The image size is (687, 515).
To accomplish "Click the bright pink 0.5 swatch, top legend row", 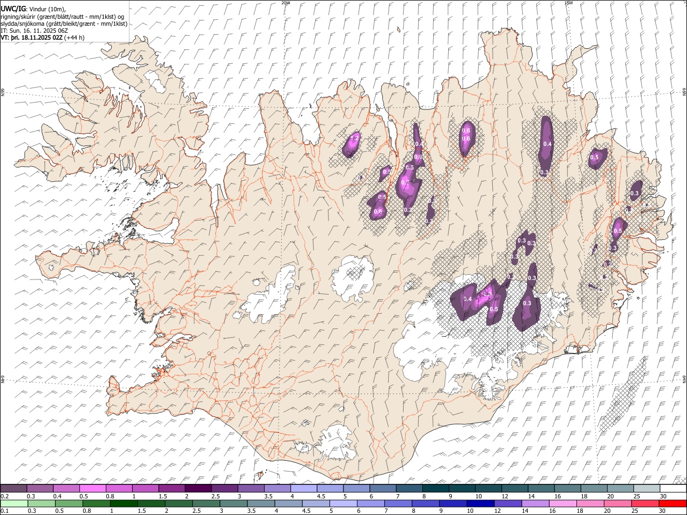I will coord(92,489).
